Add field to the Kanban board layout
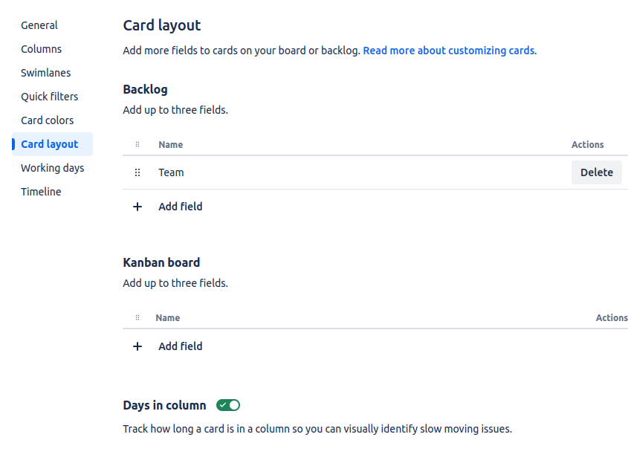 tap(181, 346)
